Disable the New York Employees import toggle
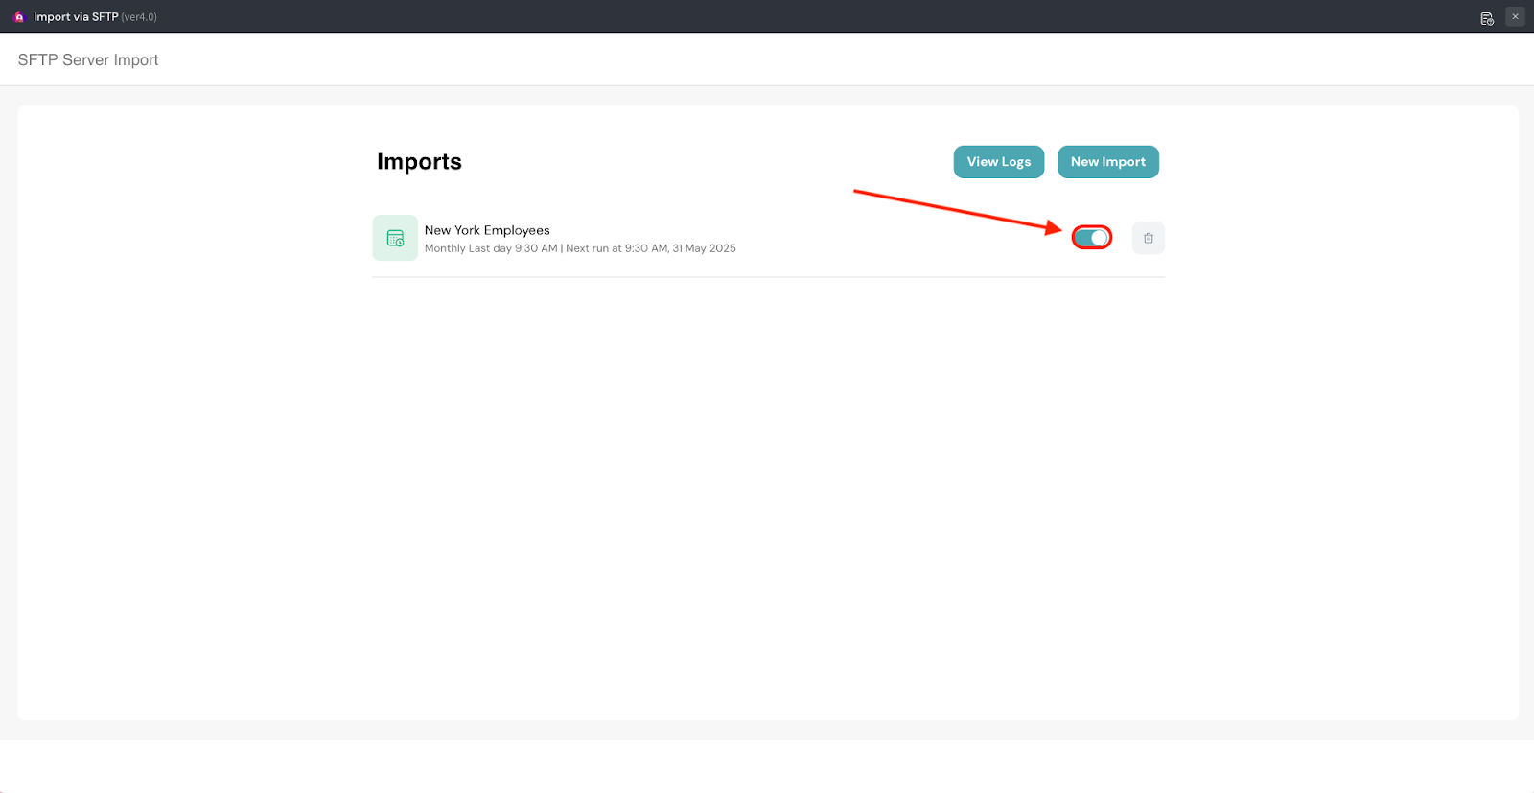This screenshot has width=1534, height=793. pyautogui.click(x=1091, y=238)
